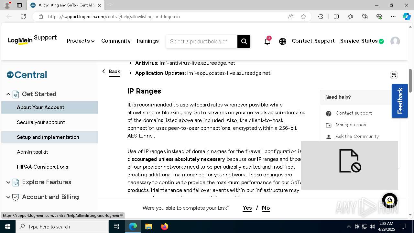Open Contact support in Need help panel
Screen dimensions: 414x233
point(354,113)
